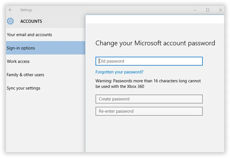Image resolution: width=230 pixels, height=158 pixels.
Task: Click the Create password field
Action: (149, 99)
